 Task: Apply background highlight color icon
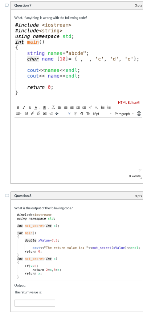pyautogui.click(x=44, y=108)
